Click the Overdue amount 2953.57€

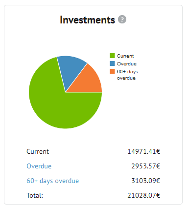pos(146,166)
